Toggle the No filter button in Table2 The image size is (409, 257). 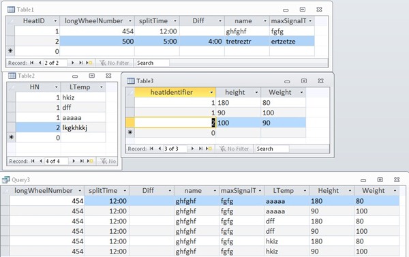(x=108, y=162)
